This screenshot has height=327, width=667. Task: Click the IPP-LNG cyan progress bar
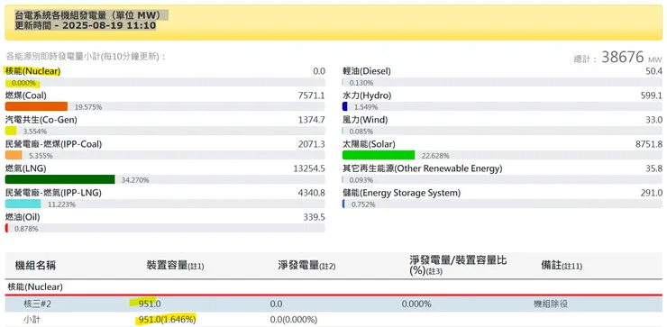coord(23,204)
